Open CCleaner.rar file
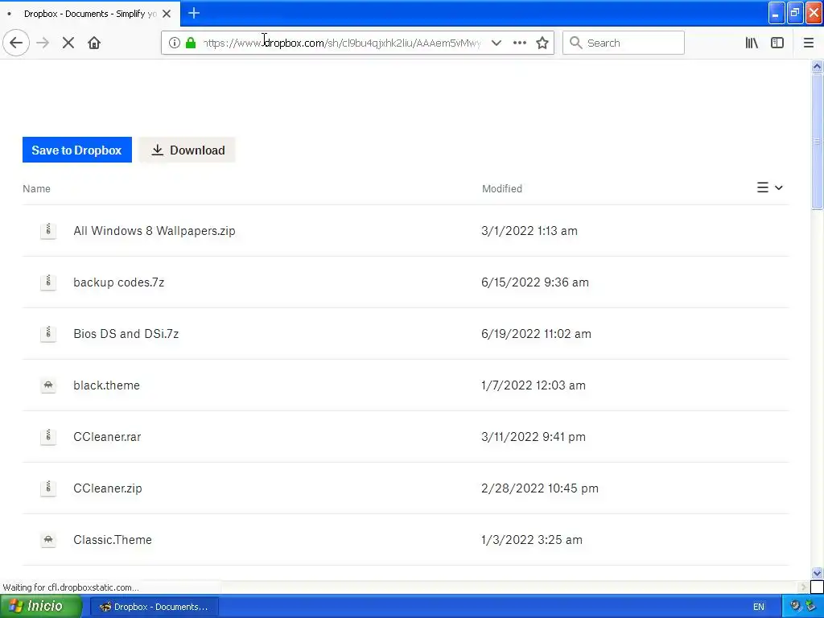824x618 pixels. [107, 437]
